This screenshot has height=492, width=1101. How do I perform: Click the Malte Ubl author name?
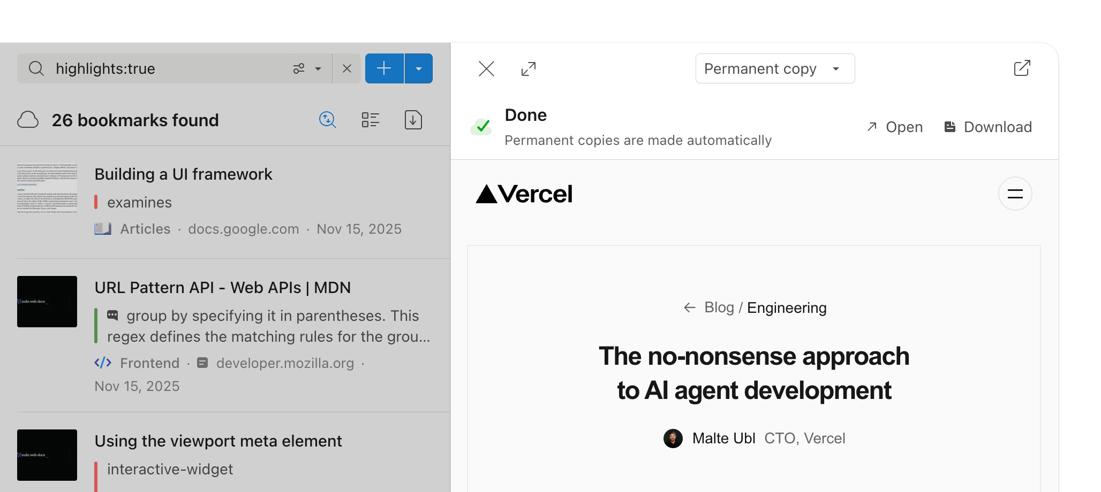click(724, 439)
